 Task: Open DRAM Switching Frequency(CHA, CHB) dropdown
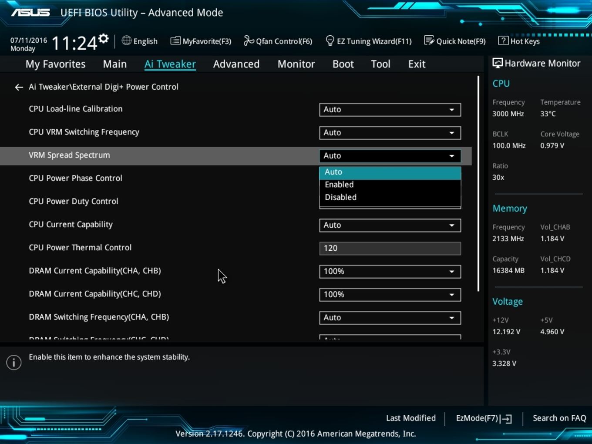pos(390,318)
